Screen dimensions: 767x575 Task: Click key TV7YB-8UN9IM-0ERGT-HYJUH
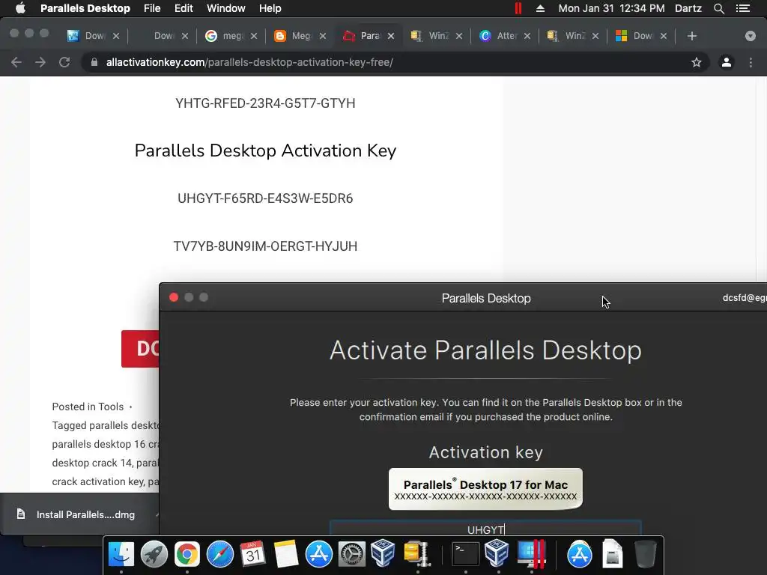265,246
